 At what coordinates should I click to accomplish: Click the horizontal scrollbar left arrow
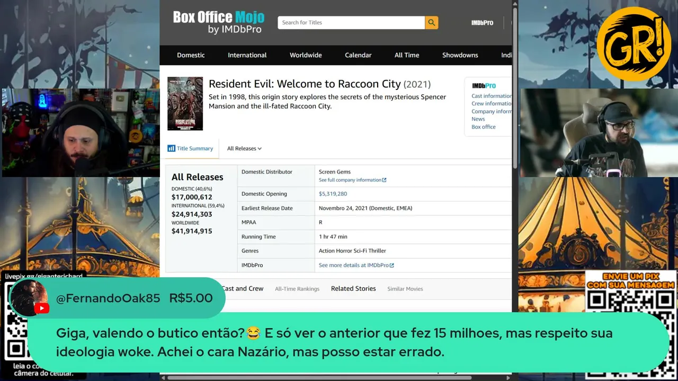pyautogui.click(x=163, y=378)
